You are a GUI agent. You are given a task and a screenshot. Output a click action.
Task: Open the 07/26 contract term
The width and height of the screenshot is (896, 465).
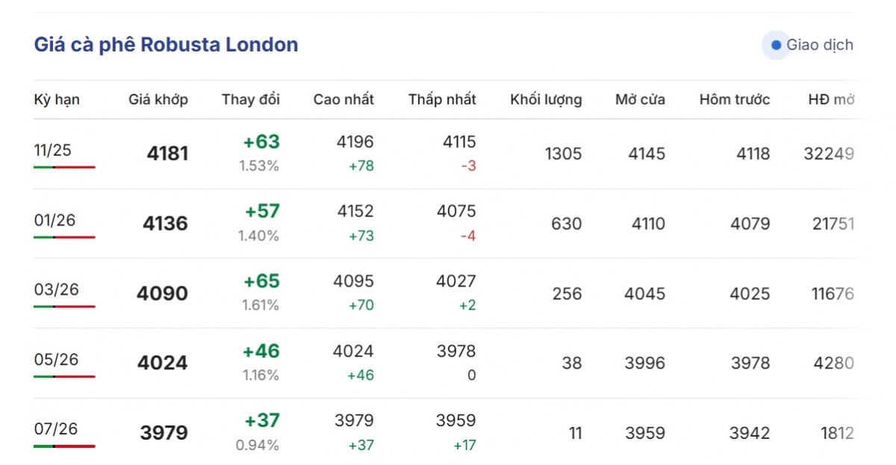tap(56, 429)
